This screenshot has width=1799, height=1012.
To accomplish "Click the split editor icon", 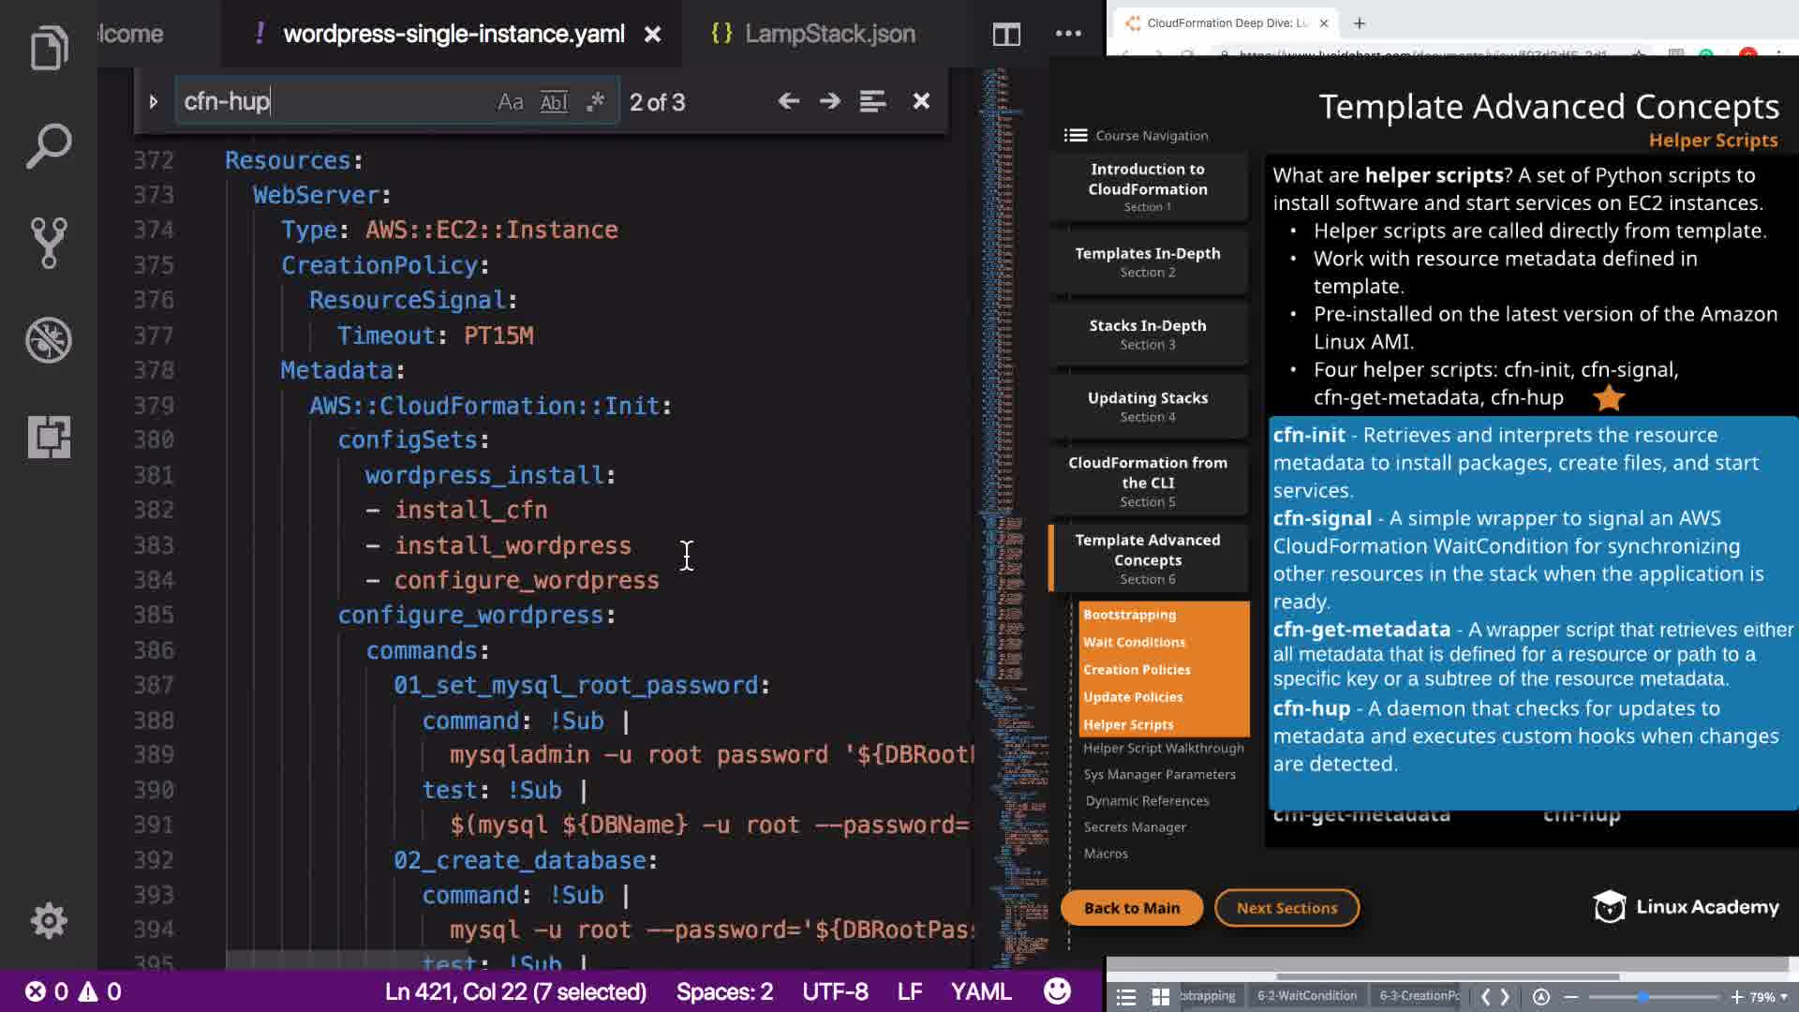I will pyautogui.click(x=1006, y=35).
